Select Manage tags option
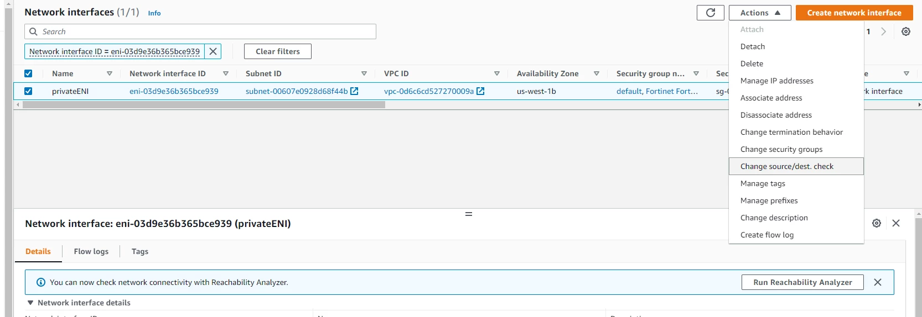Image resolution: width=922 pixels, height=317 pixels. [796, 183]
